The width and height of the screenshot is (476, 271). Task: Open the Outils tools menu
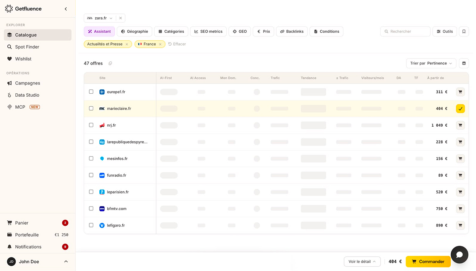click(445, 31)
